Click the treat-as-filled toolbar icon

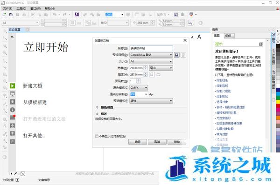[x=190, y=23]
